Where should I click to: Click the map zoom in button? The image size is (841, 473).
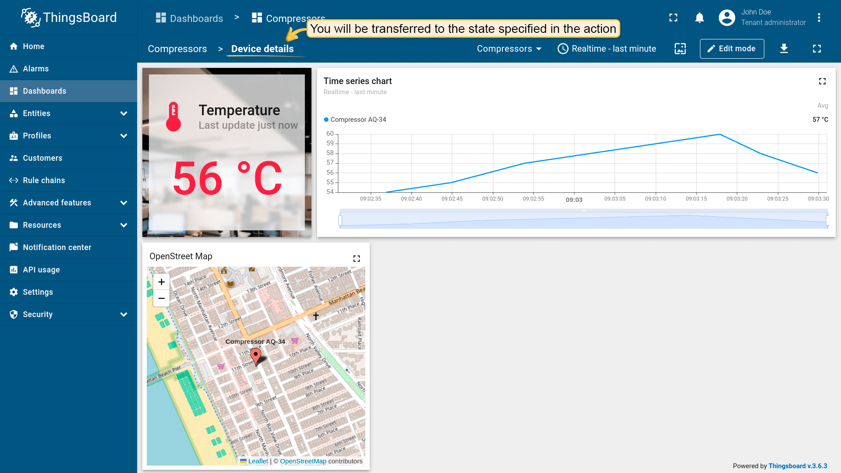[x=161, y=282]
